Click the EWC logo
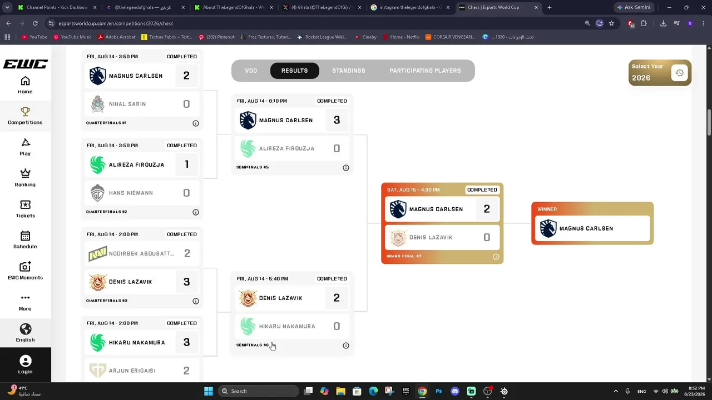Screen dimensions: 712x400 tap(25, 64)
